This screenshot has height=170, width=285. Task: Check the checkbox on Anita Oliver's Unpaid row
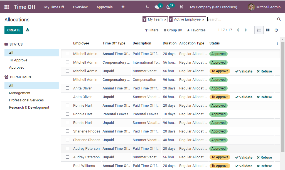pyautogui.click(x=67, y=97)
